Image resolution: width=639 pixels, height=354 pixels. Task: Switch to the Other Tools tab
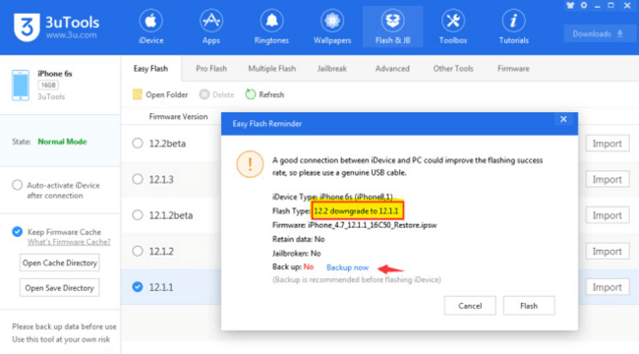click(x=453, y=69)
